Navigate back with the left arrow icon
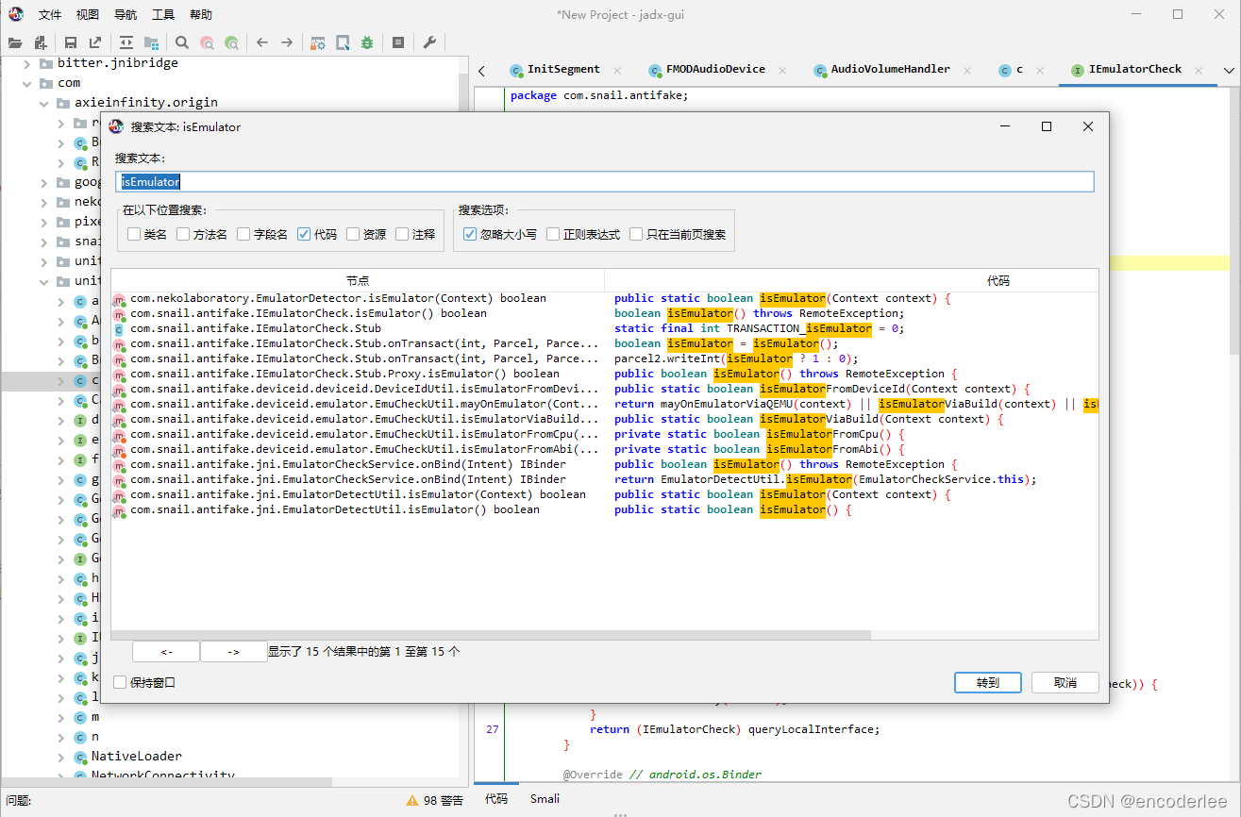 tap(262, 42)
